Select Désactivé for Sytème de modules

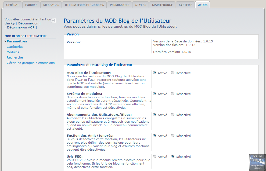pos(173,94)
